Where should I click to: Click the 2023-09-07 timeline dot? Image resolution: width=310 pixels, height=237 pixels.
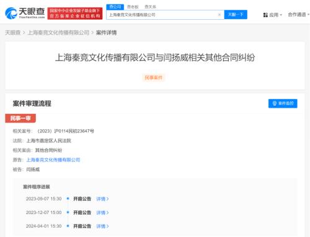pos(68,199)
